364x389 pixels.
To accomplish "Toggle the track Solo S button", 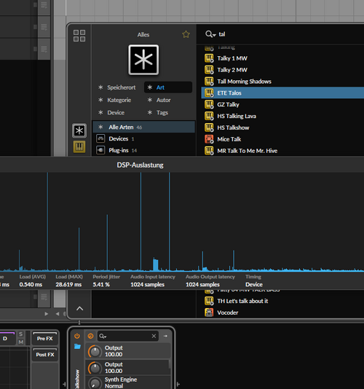I will coord(21,334).
